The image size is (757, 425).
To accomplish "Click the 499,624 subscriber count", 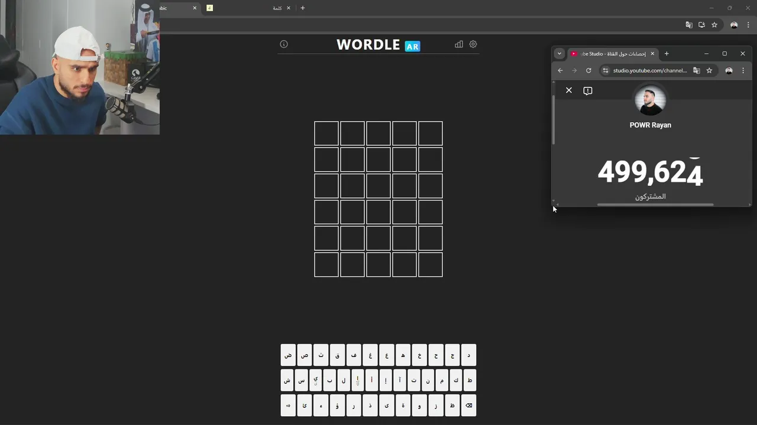I will (x=651, y=173).
